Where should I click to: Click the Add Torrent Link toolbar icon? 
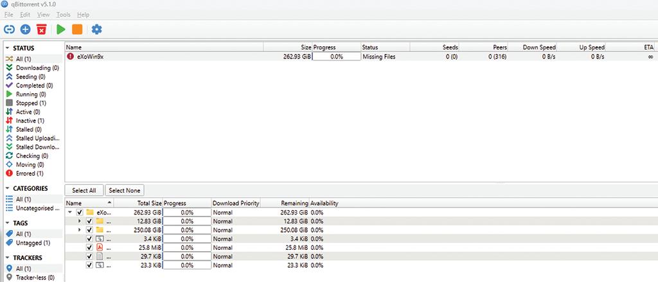(9, 30)
